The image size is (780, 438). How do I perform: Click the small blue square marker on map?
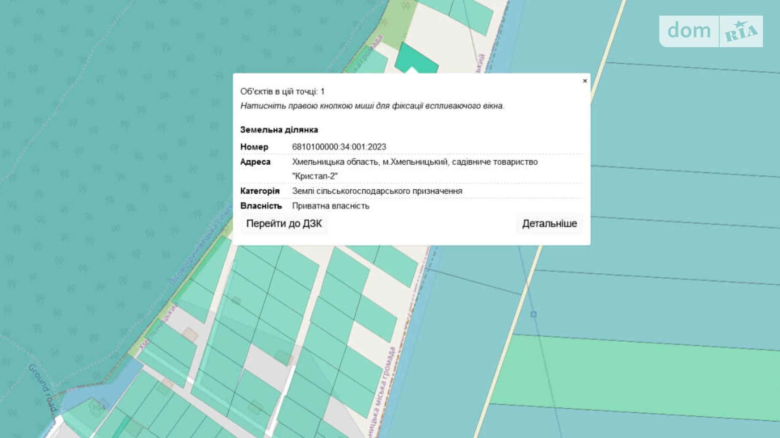tap(533, 314)
